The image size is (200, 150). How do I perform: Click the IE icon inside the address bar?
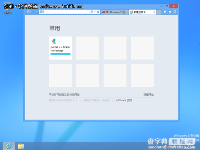coord(41,12)
